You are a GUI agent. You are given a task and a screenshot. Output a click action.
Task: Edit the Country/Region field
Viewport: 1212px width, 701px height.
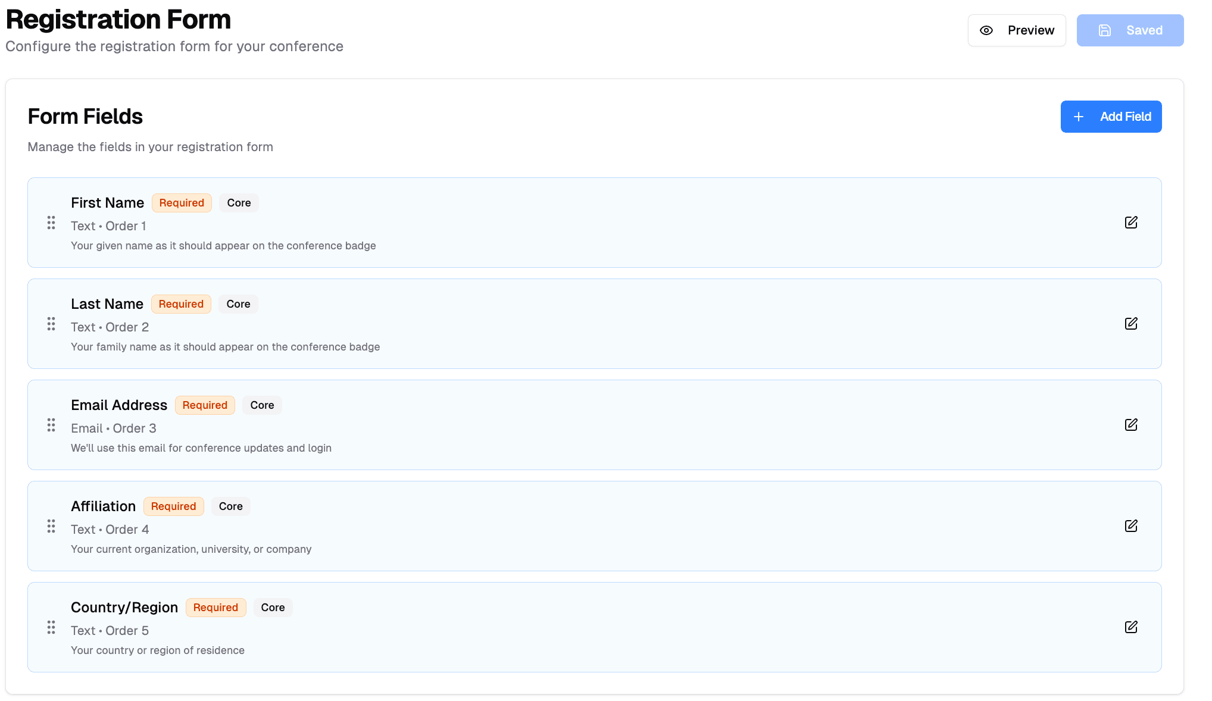pos(1131,627)
